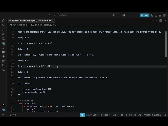Viewport: 168px width, 126px height.
Task: Go back with the left arrow
Action: [x=50, y=15]
